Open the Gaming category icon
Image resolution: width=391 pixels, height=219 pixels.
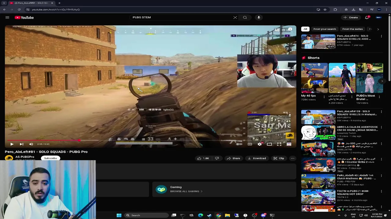[x=161, y=189]
